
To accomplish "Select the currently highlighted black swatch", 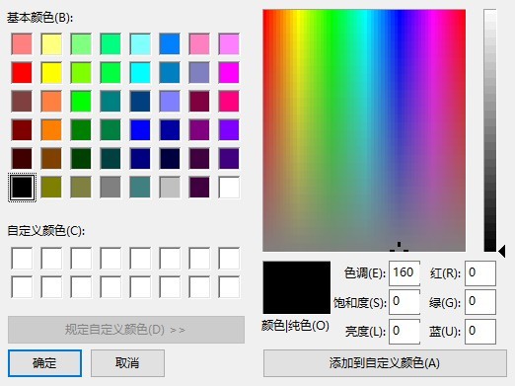I will pos(22,187).
